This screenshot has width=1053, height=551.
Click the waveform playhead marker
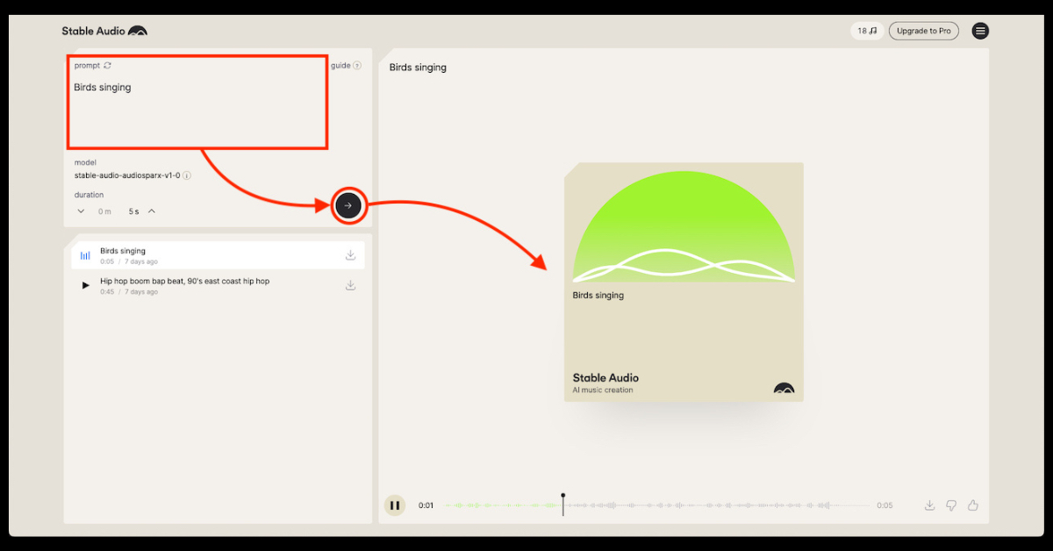click(563, 504)
